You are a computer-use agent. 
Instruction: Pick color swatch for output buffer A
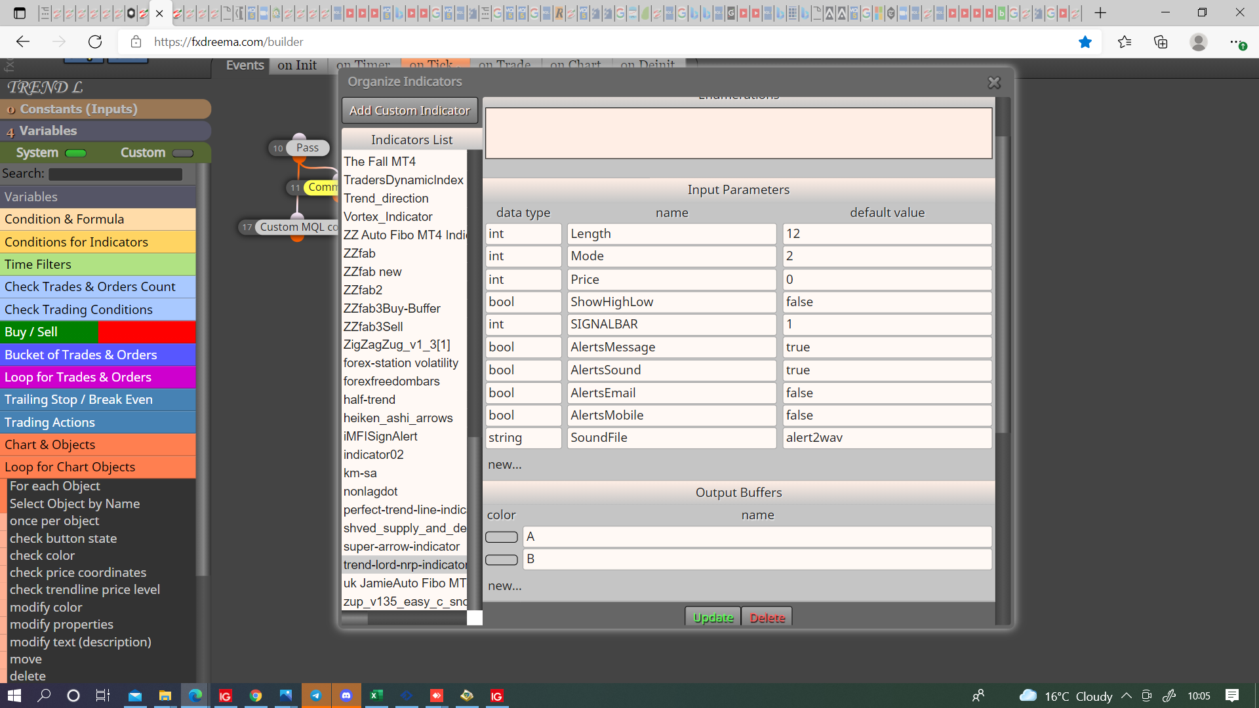(x=502, y=537)
